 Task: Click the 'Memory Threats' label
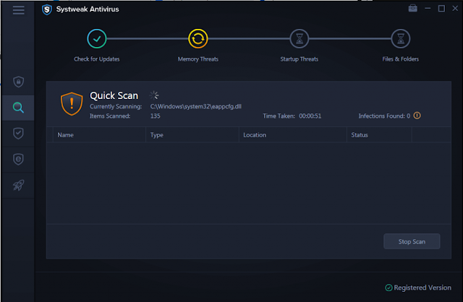pos(197,59)
